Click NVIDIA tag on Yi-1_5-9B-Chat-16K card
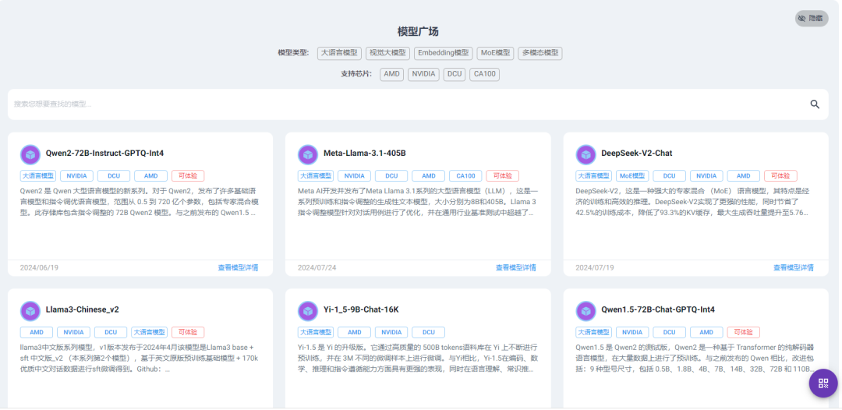Viewport: 842px width, 410px height. click(391, 332)
